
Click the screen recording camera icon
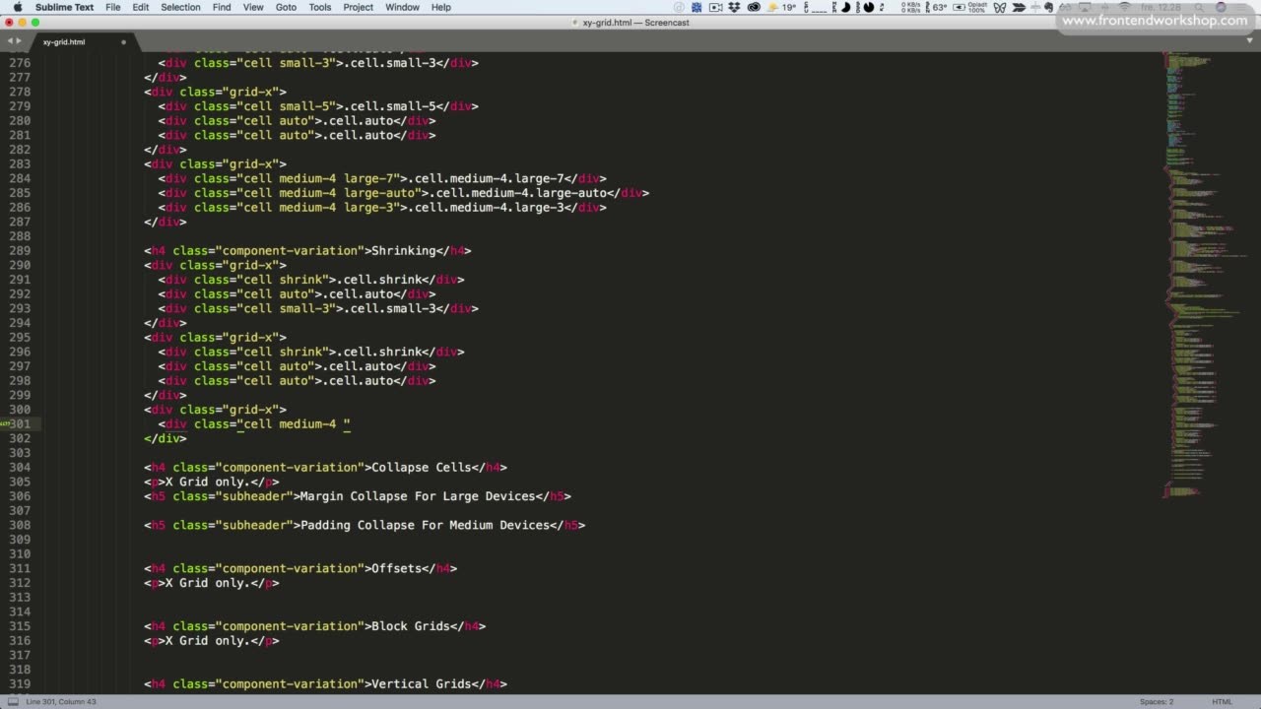(x=715, y=7)
